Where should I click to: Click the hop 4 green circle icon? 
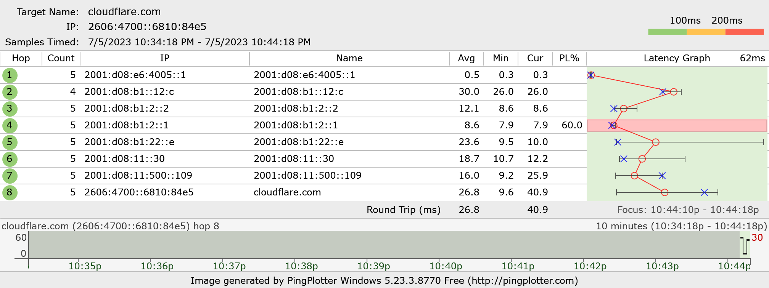coord(10,125)
